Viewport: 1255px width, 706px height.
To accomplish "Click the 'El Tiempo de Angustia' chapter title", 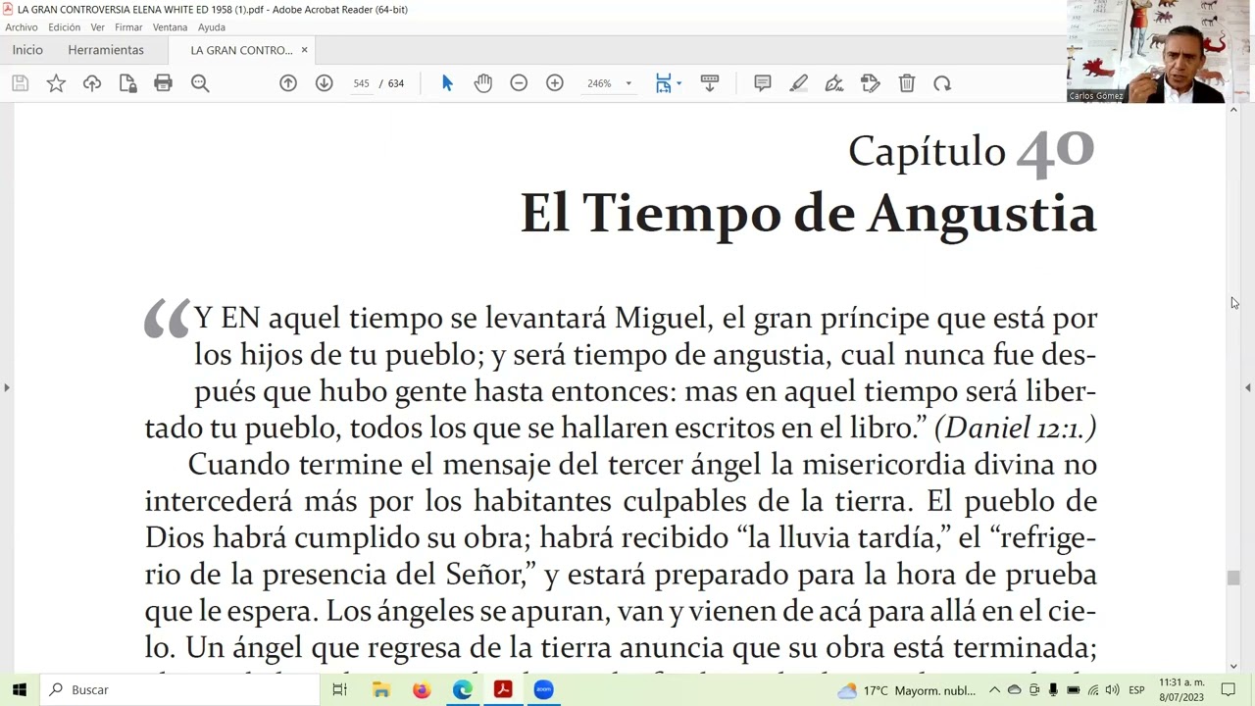I will (x=808, y=213).
